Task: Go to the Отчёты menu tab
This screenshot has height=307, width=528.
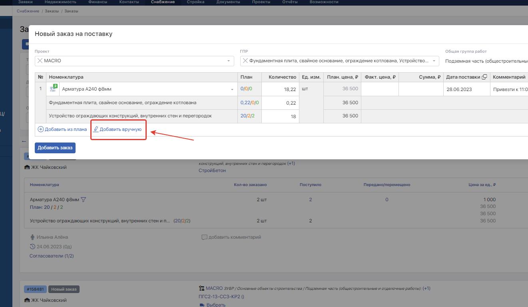Action: click(289, 2)
